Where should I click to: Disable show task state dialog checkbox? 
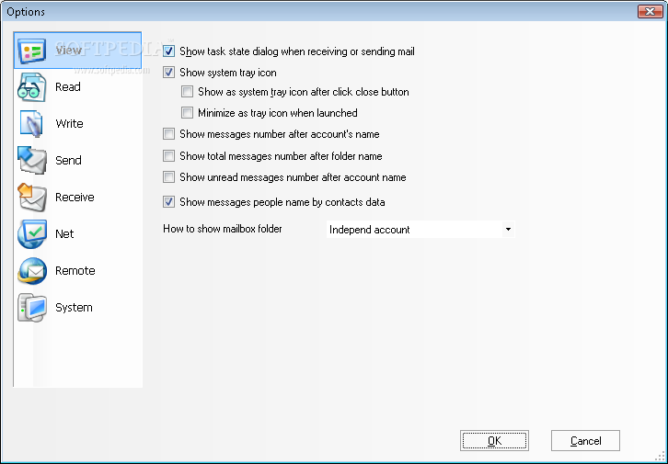[168, 51]
